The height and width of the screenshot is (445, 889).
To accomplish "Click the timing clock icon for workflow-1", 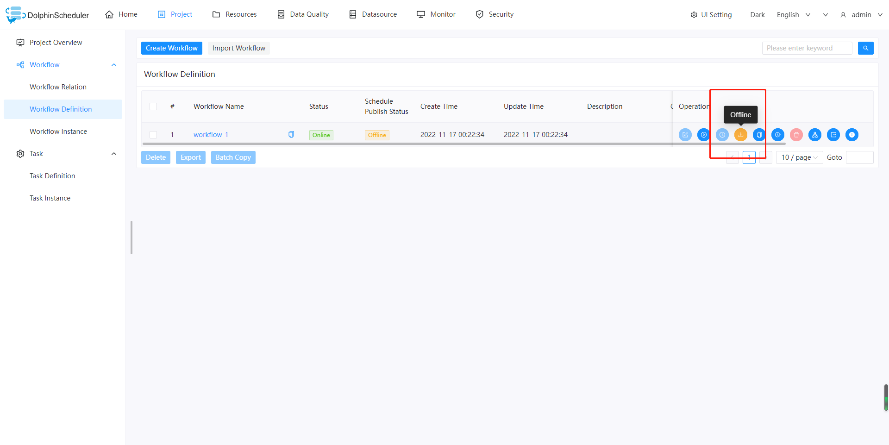I will [x=722, y=135].
